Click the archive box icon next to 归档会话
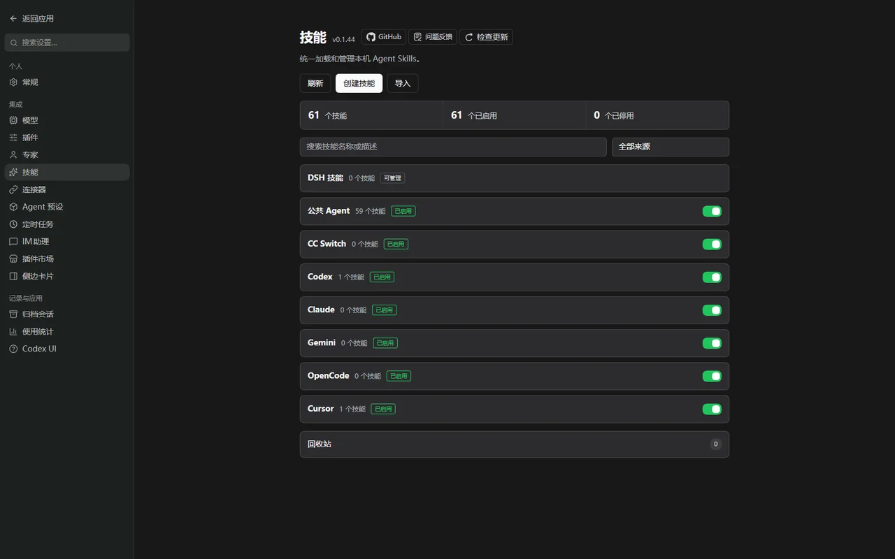The width and height of the screenshot is (895, 559). pyautogui.click(x=13, y=314)
